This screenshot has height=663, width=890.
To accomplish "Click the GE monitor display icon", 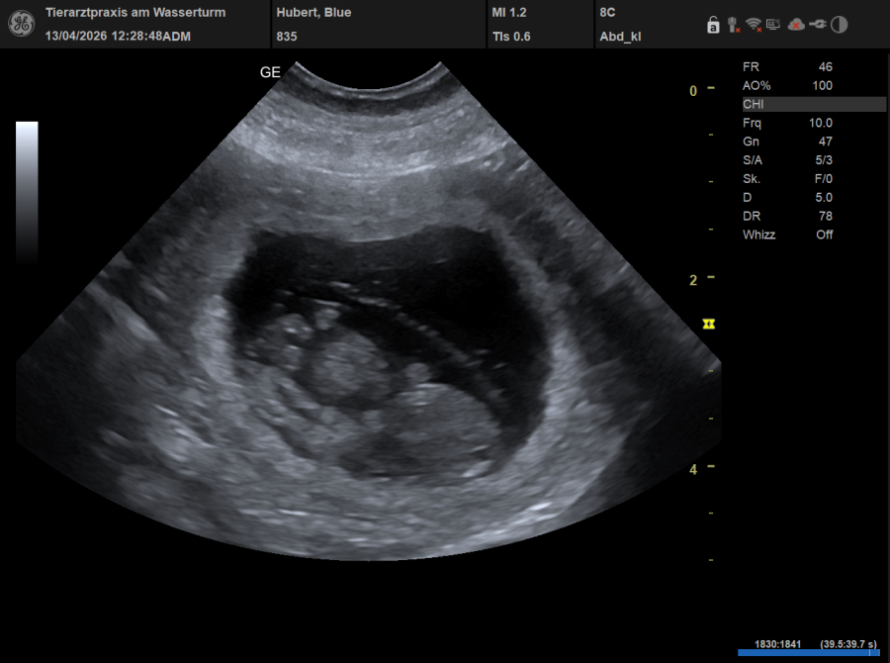I will tap(773, 25).
